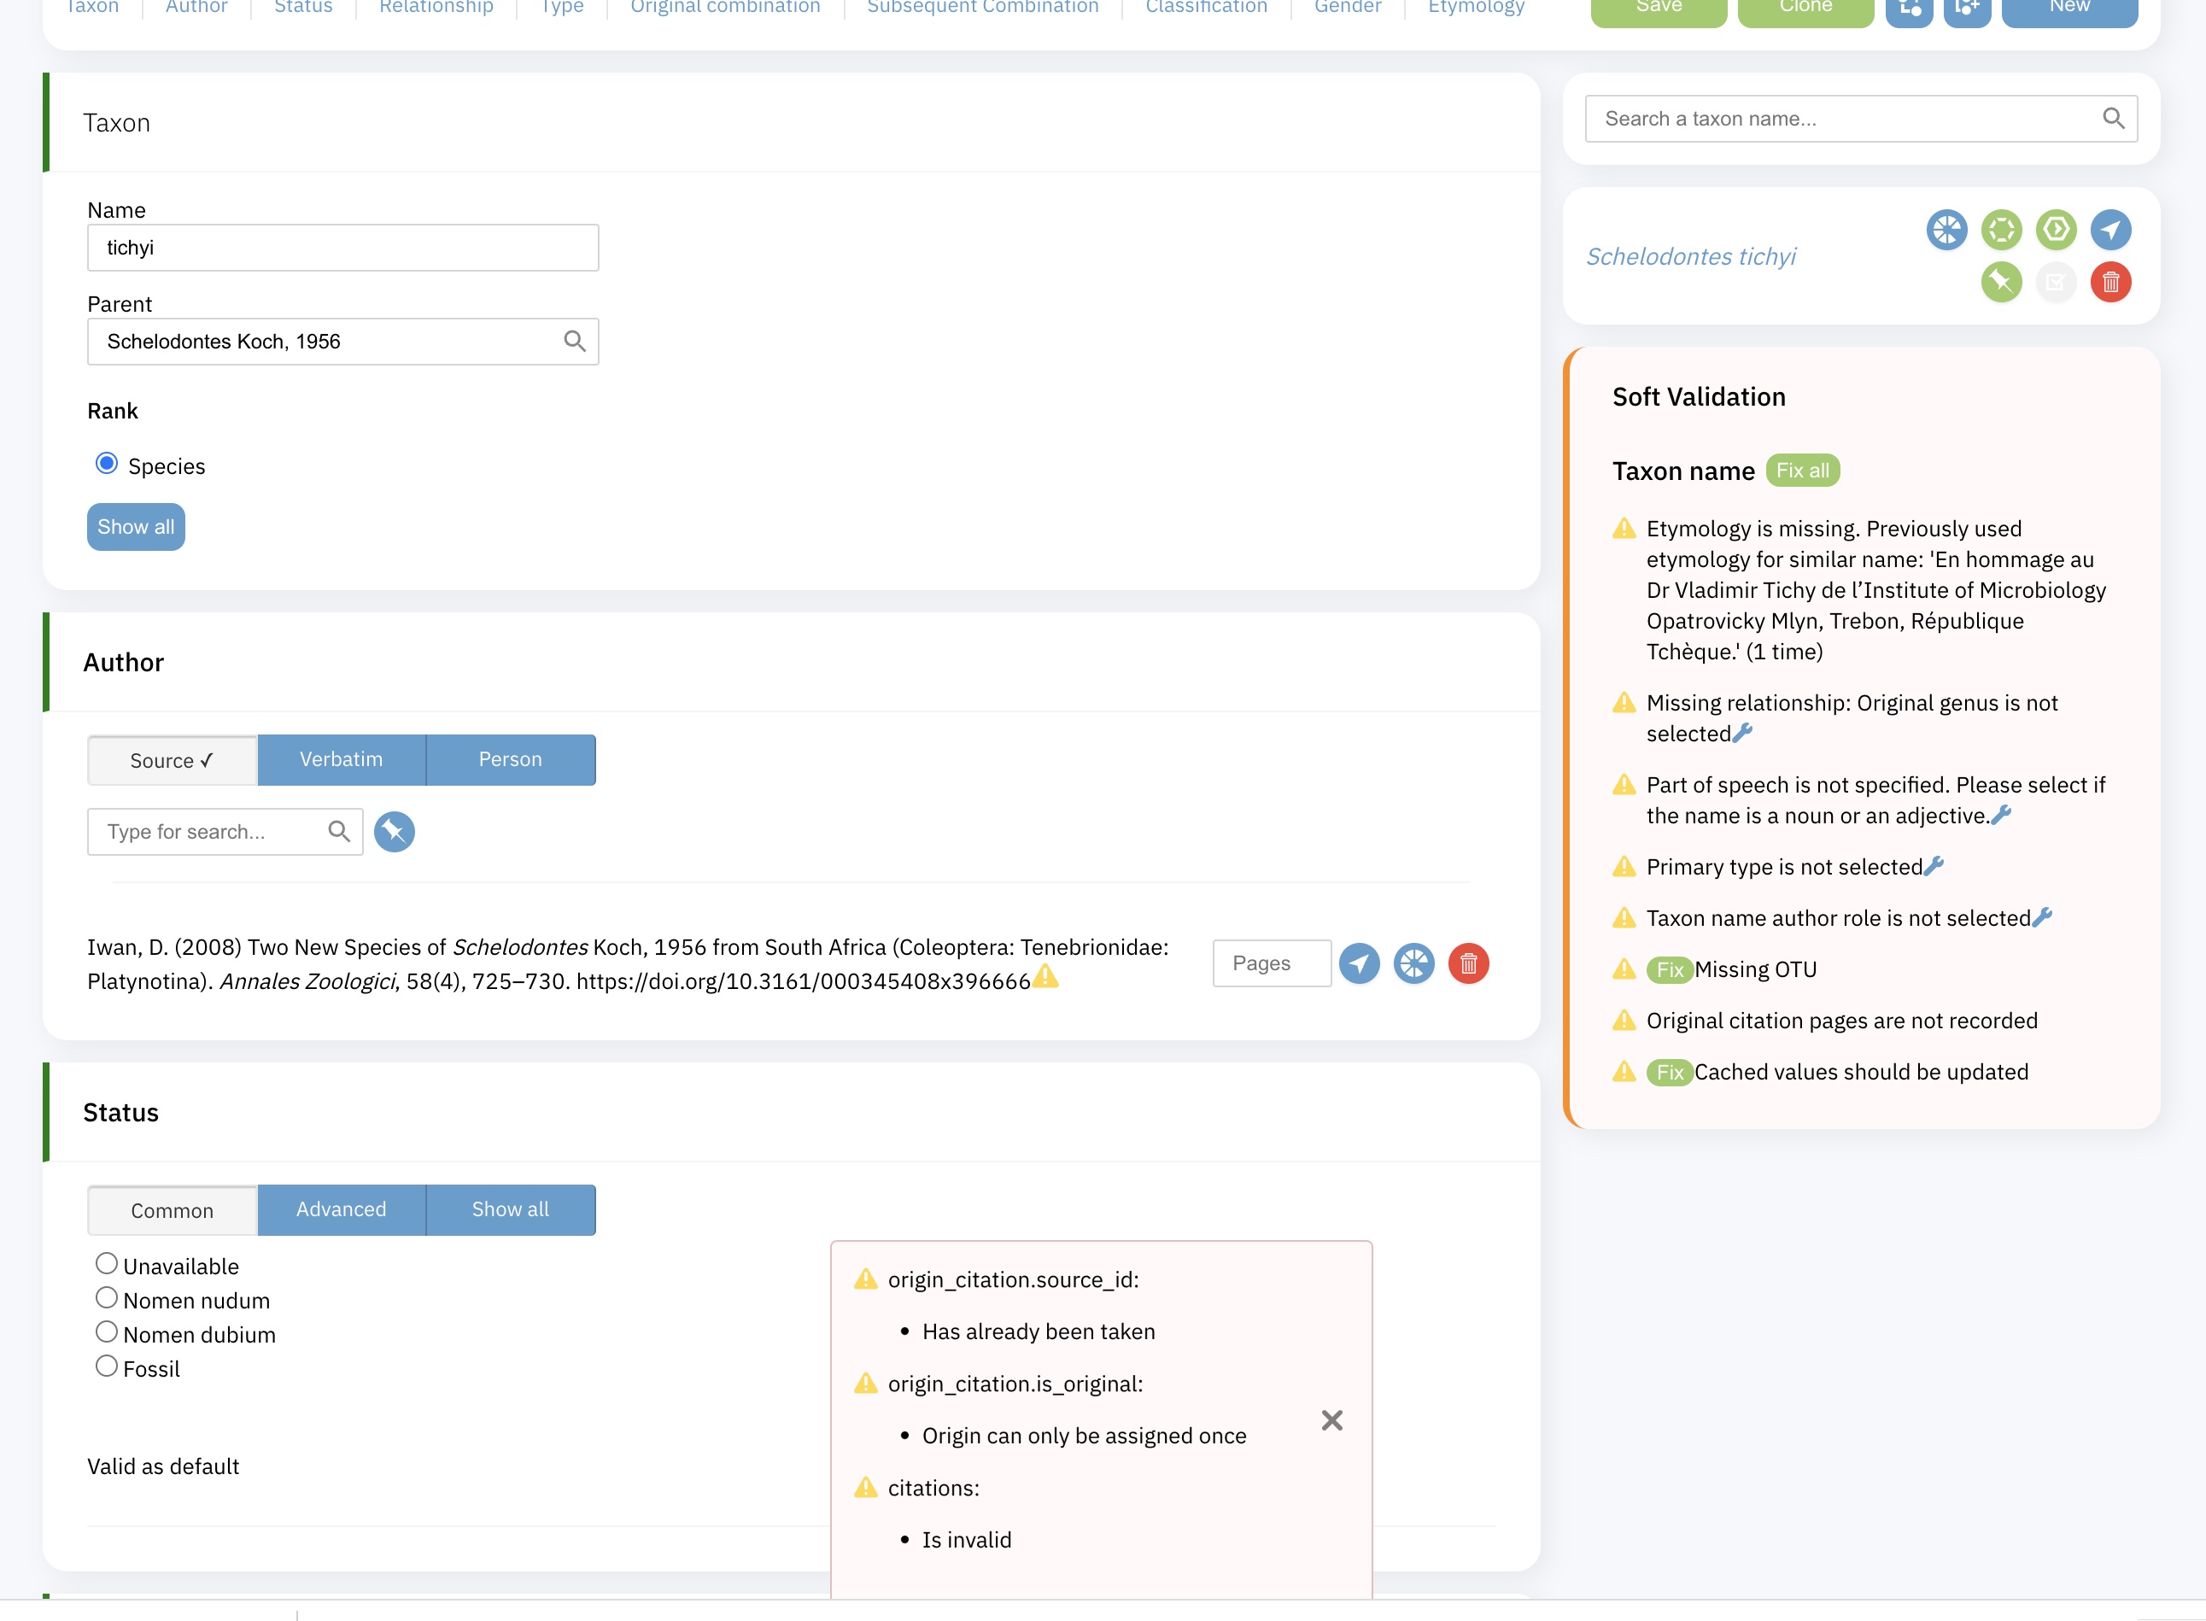Click the warning triangle after the DOI
The image size is (2206, 1621).
1046,977
